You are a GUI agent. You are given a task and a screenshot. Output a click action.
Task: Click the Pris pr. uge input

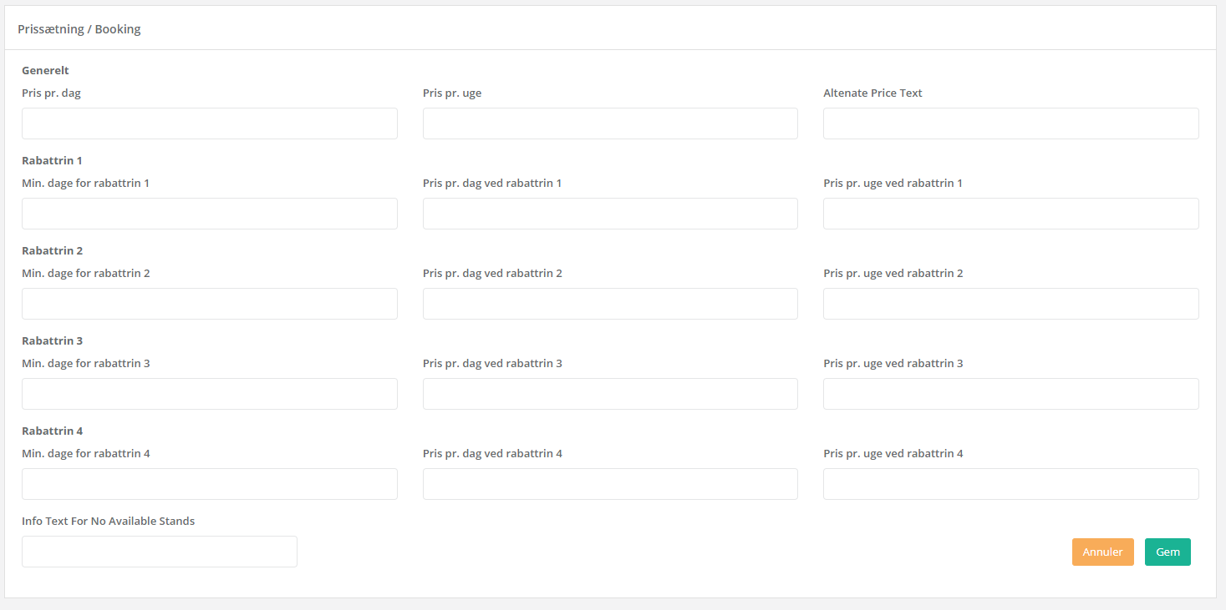coord(610,124)
